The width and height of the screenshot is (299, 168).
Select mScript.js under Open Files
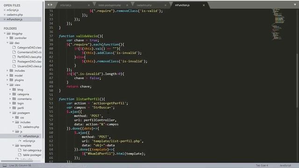13,10
